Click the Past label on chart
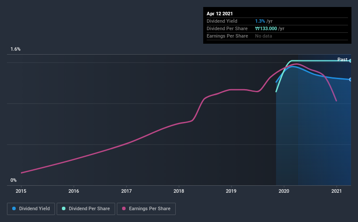 (342, 59)
